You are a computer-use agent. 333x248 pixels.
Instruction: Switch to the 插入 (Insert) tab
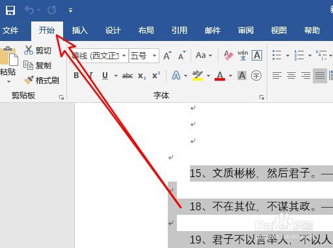click(x=80, y=30)
